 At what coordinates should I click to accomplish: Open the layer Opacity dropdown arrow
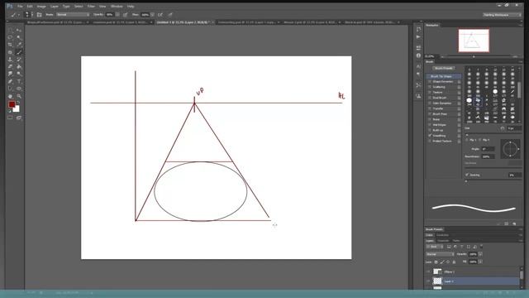click(x=480, y=254)
